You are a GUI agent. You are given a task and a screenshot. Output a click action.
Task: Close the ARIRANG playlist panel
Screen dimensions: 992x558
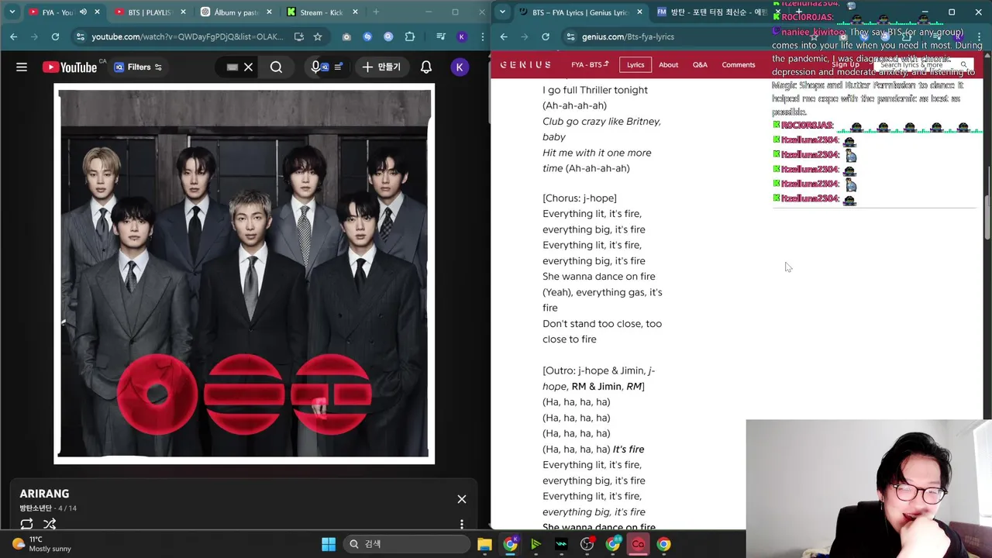click(462, 499)
